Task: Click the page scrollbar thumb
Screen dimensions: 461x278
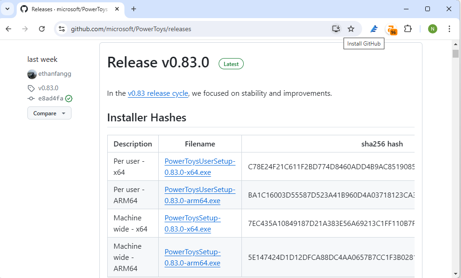Action: point(456,53)
